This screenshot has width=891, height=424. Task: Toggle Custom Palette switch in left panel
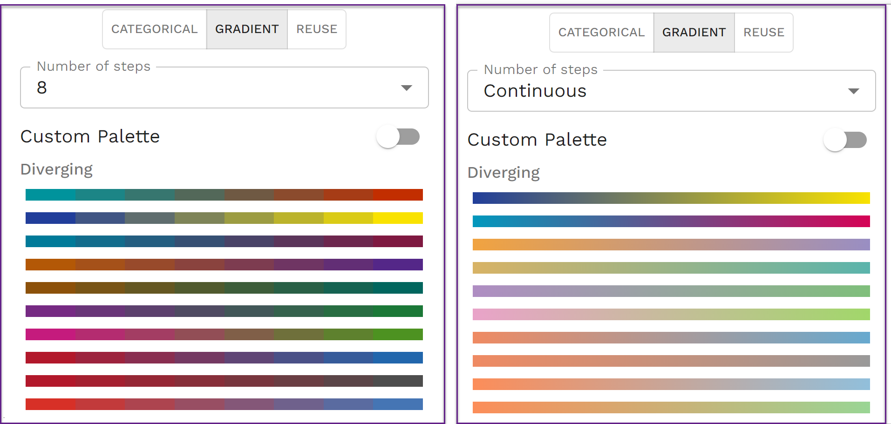coord(398,137)
